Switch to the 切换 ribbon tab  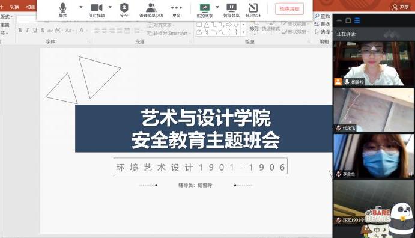coord(14,7)
